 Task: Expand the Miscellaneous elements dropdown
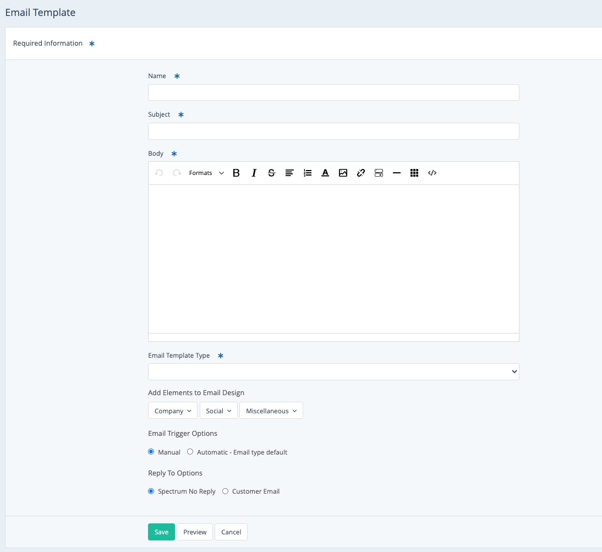[x=271, y=411]
